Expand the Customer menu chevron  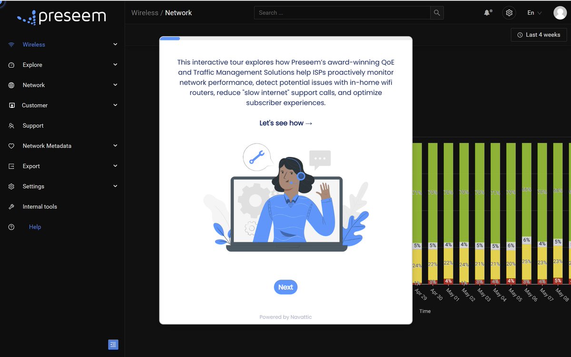[x=115, y=105]
